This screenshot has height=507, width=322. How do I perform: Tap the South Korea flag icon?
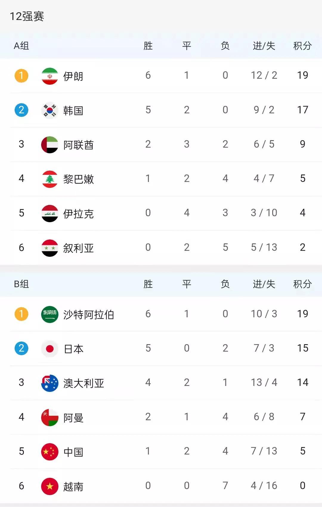49,110
